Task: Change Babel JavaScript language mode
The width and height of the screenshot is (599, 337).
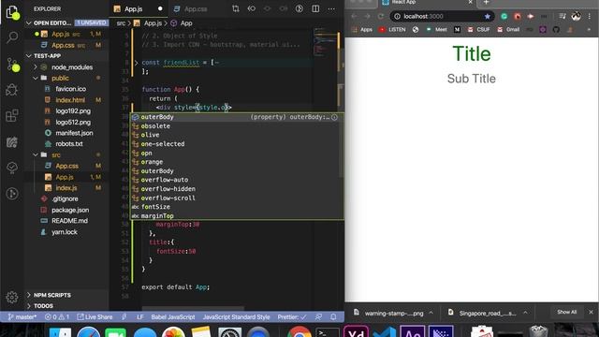Action: click(172, 316)
